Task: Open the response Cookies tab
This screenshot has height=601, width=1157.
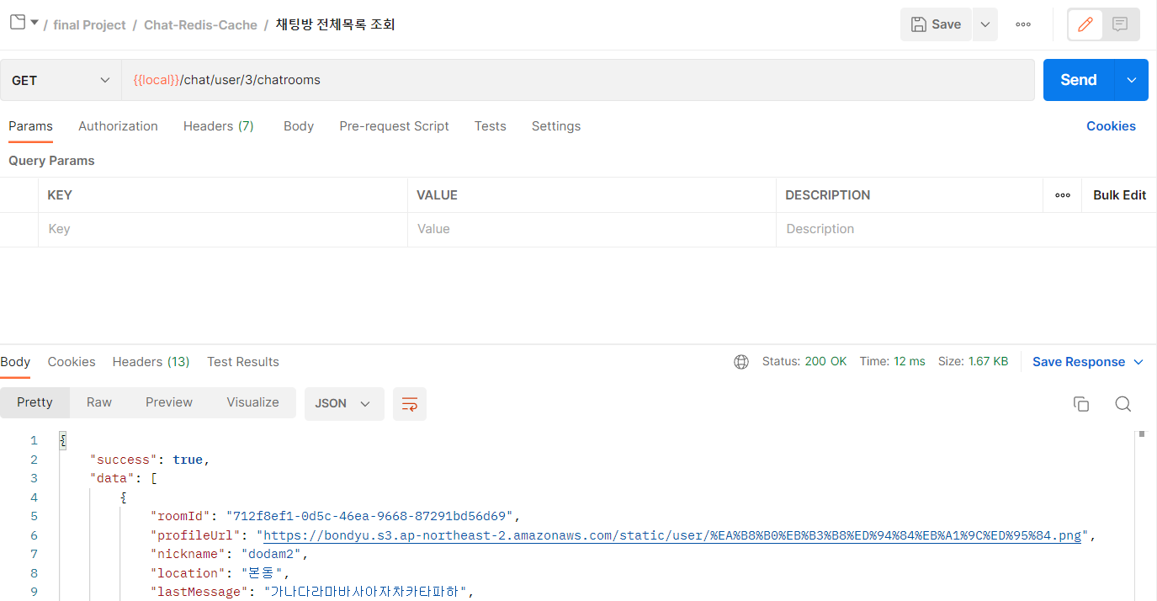Action: coord(72,362)
